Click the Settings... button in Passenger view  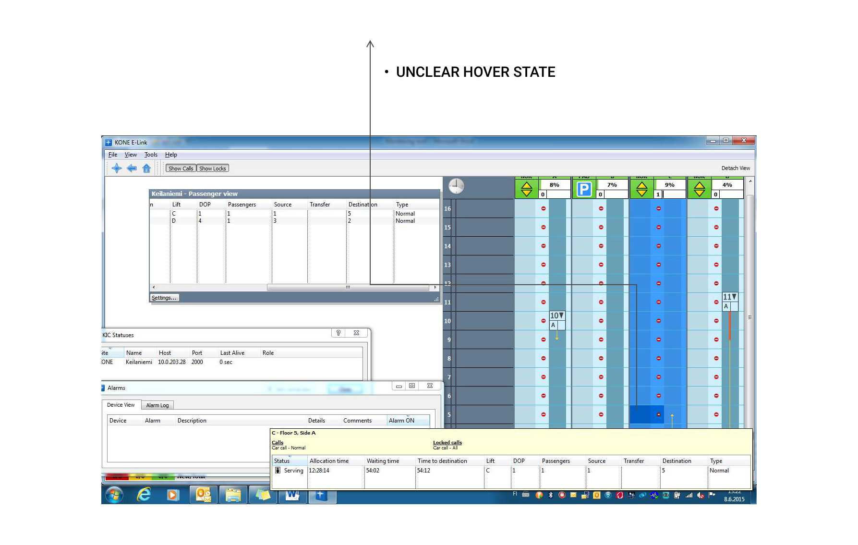[164, 298]
